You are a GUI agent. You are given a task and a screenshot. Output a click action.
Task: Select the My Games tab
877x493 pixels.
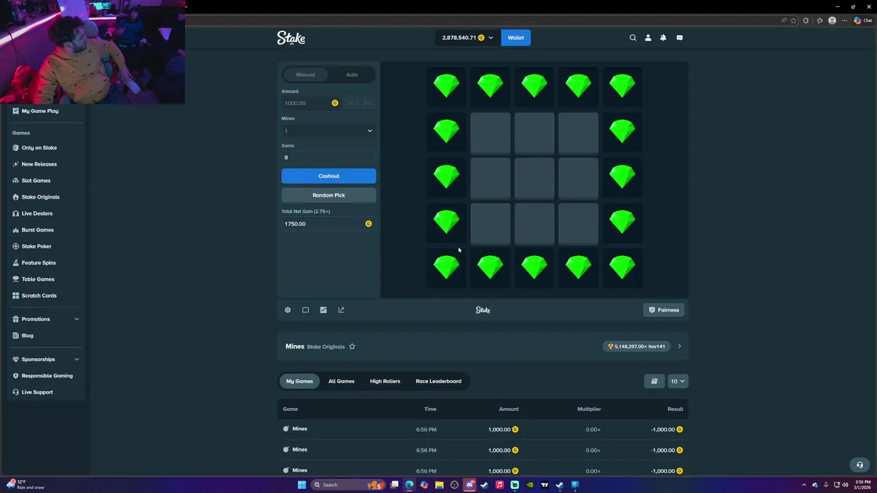[x=299, y=381]
